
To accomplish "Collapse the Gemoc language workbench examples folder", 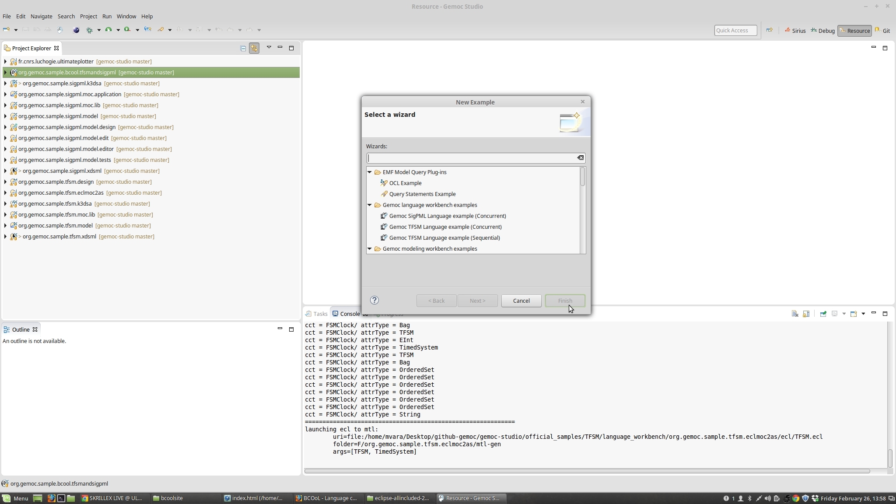I will [x=370, y=205].
